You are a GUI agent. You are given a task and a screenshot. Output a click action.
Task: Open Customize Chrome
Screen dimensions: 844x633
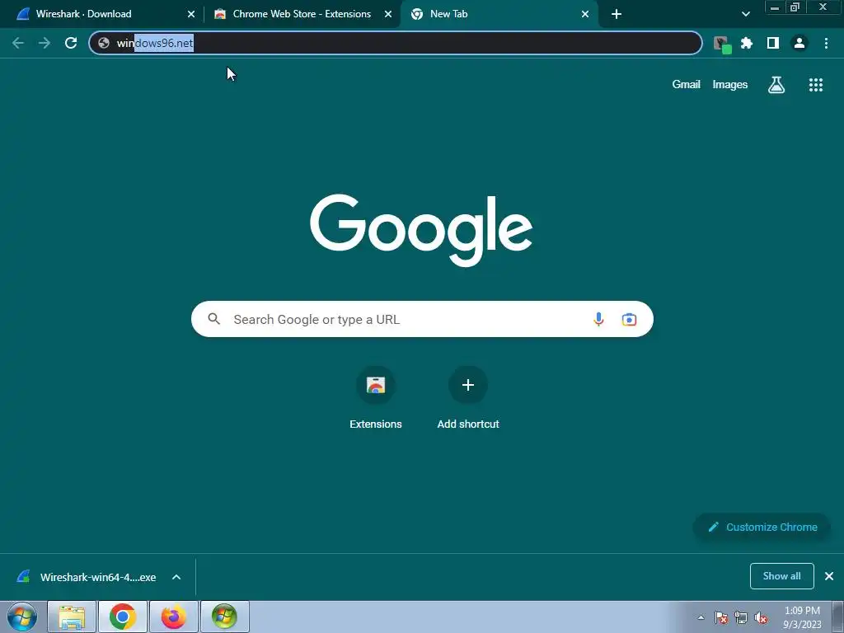click(762, 527)
